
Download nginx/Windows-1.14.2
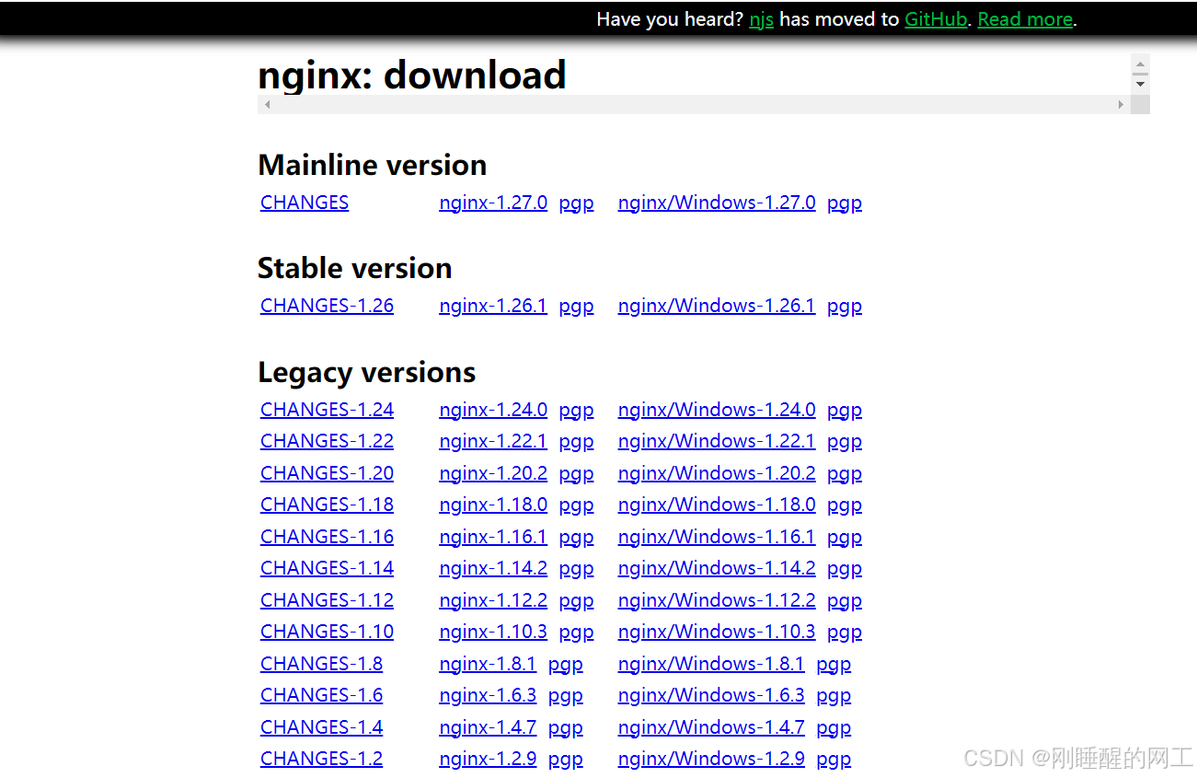click(x=717, y=568)
